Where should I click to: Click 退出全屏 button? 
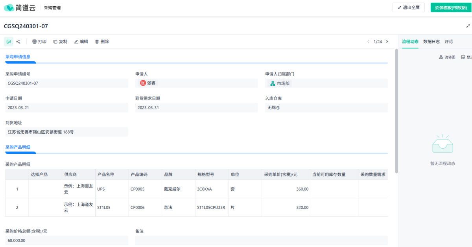click(x=408, y=7)
